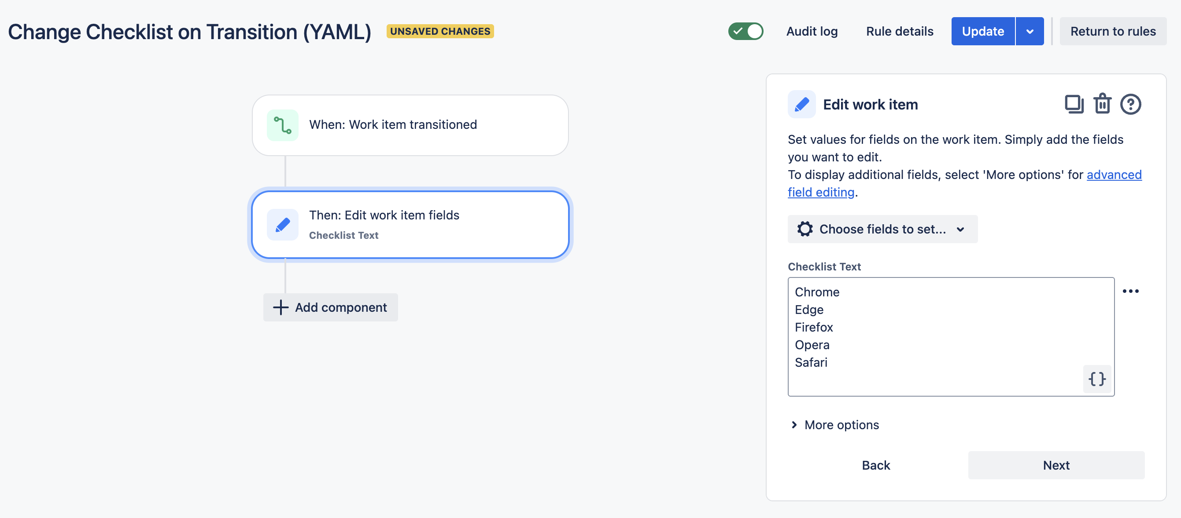Click Return to rules button

(1113, 31)
